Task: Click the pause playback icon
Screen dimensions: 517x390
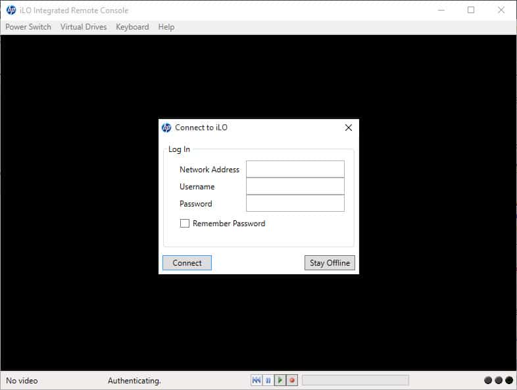Action: (268, 380)
